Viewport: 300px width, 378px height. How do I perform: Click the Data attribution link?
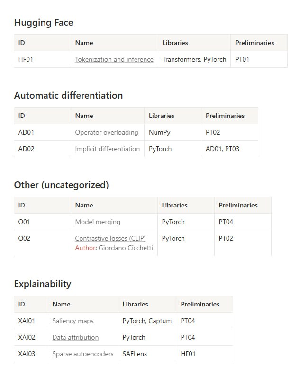point(75,337)
